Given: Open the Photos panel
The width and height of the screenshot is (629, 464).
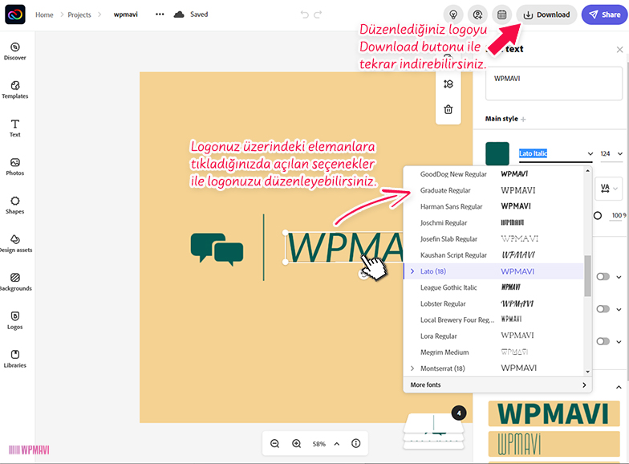Looking at the screenshot, I should pyautogui.click(x=14, y=167).
